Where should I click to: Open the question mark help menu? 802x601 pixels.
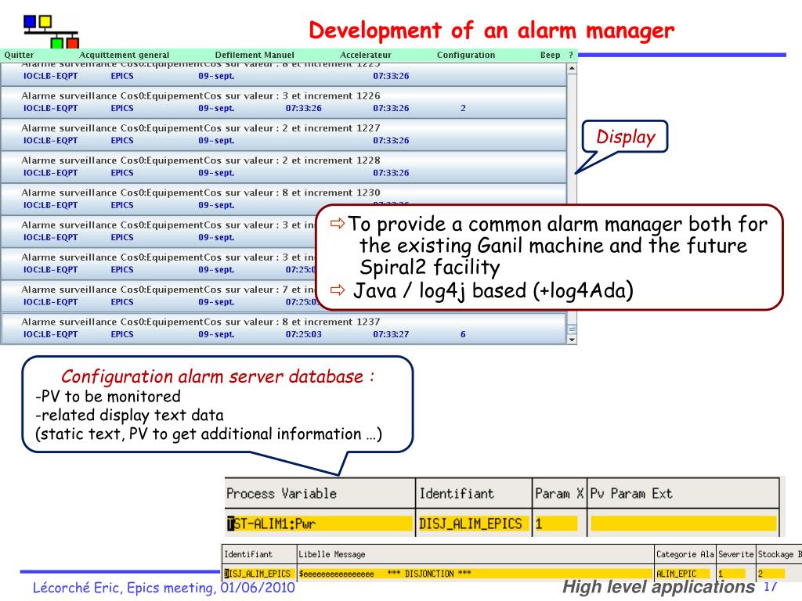pos(571,55)
